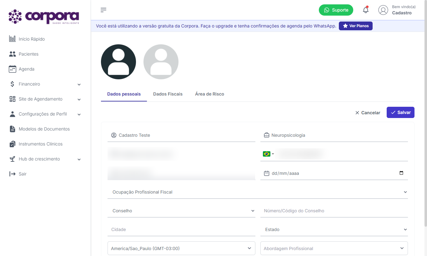The width and height of the screenshot is (427, 256).
Task: Open the date picker calendar icon
Action: 401,173
